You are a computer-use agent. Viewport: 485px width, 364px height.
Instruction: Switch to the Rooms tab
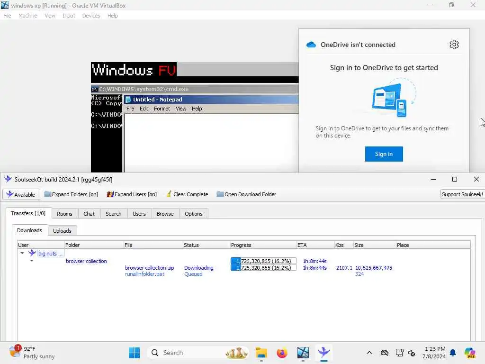tap(64, 214)
